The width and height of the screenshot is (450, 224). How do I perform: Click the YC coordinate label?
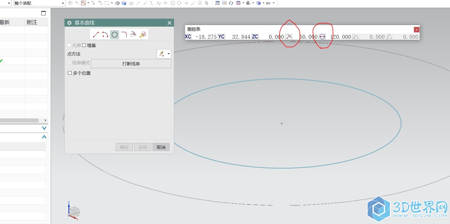click(221, 37)
